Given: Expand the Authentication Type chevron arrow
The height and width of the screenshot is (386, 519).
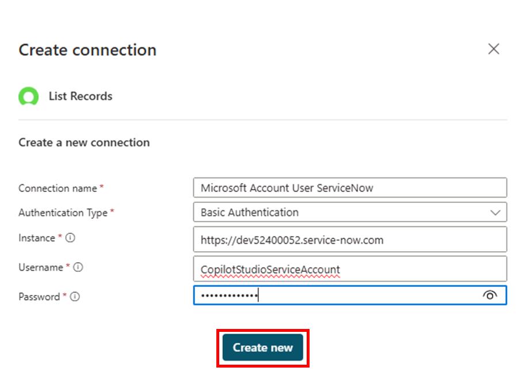Looking at the screenshot, I should [x=495, y=213].
